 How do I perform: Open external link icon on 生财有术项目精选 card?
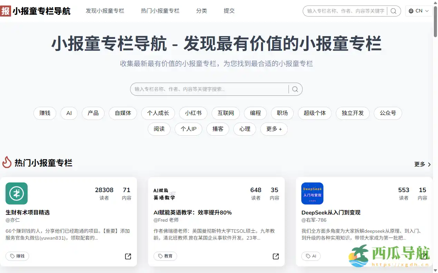click(x=128, y=256)
